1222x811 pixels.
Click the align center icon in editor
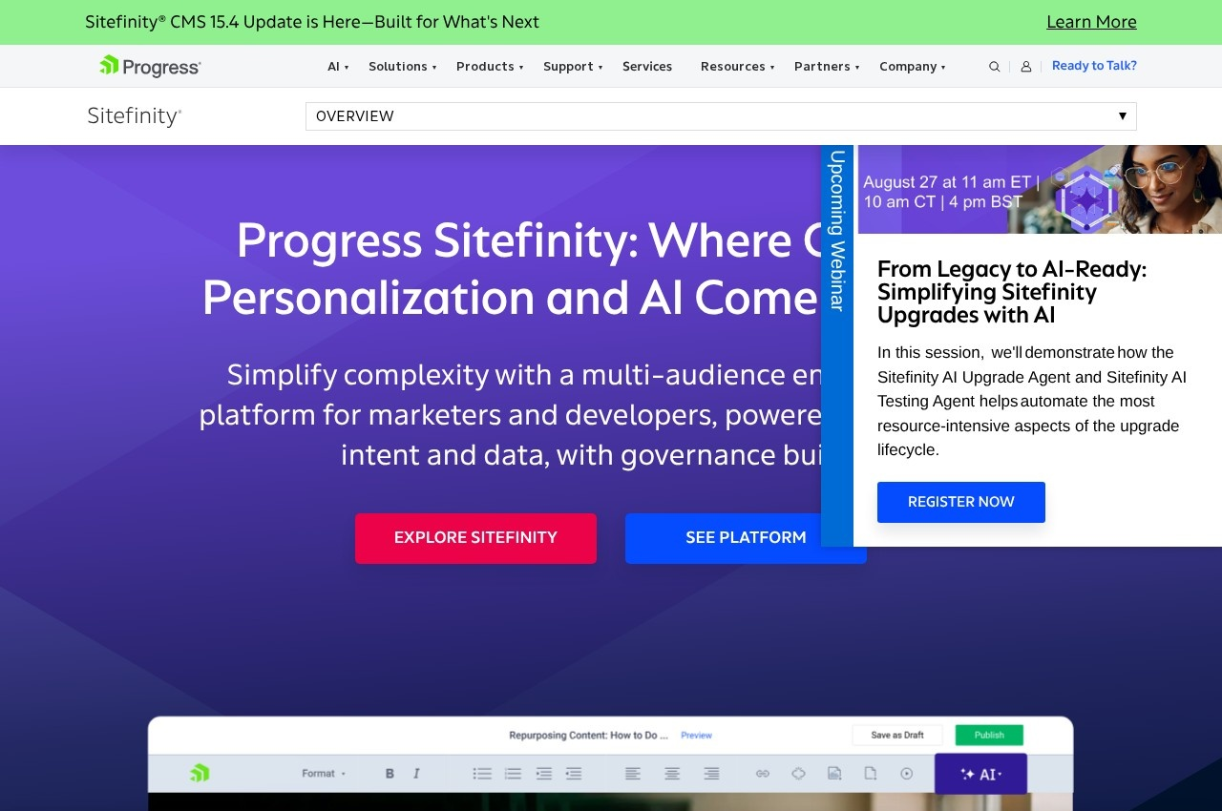click(672, 774)
